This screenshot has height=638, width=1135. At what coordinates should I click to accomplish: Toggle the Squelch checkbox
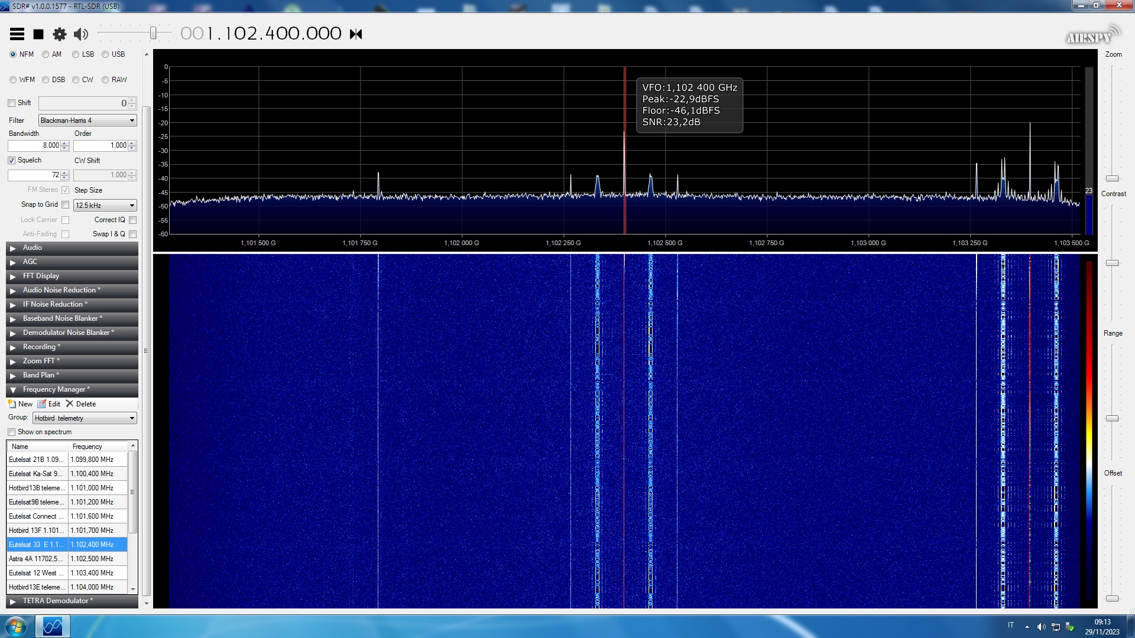(x=12, y=160)
